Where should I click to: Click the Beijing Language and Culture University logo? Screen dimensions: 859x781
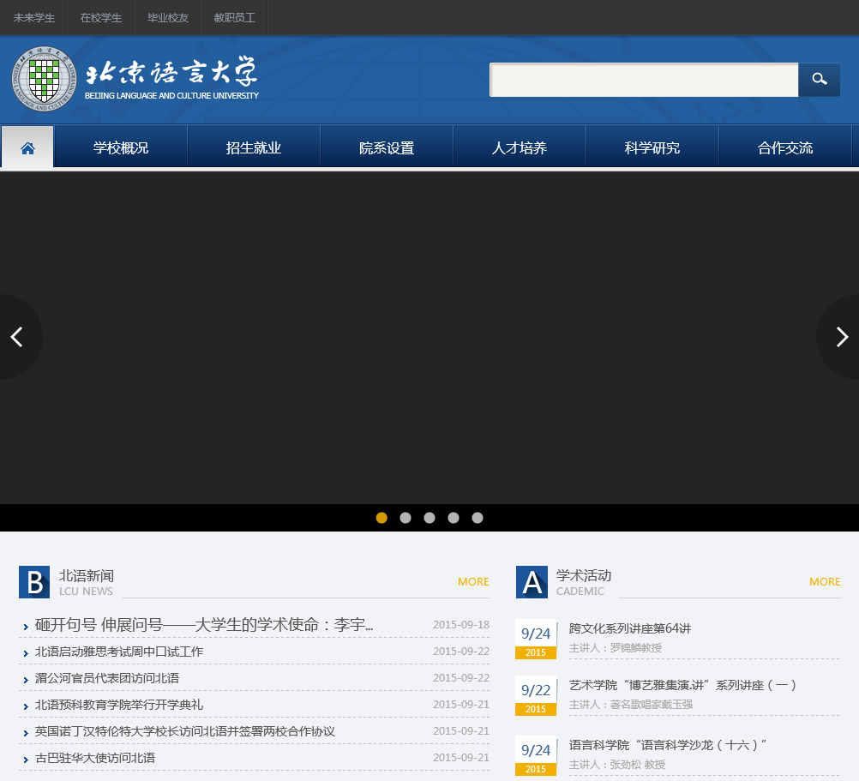coord(135,79)
